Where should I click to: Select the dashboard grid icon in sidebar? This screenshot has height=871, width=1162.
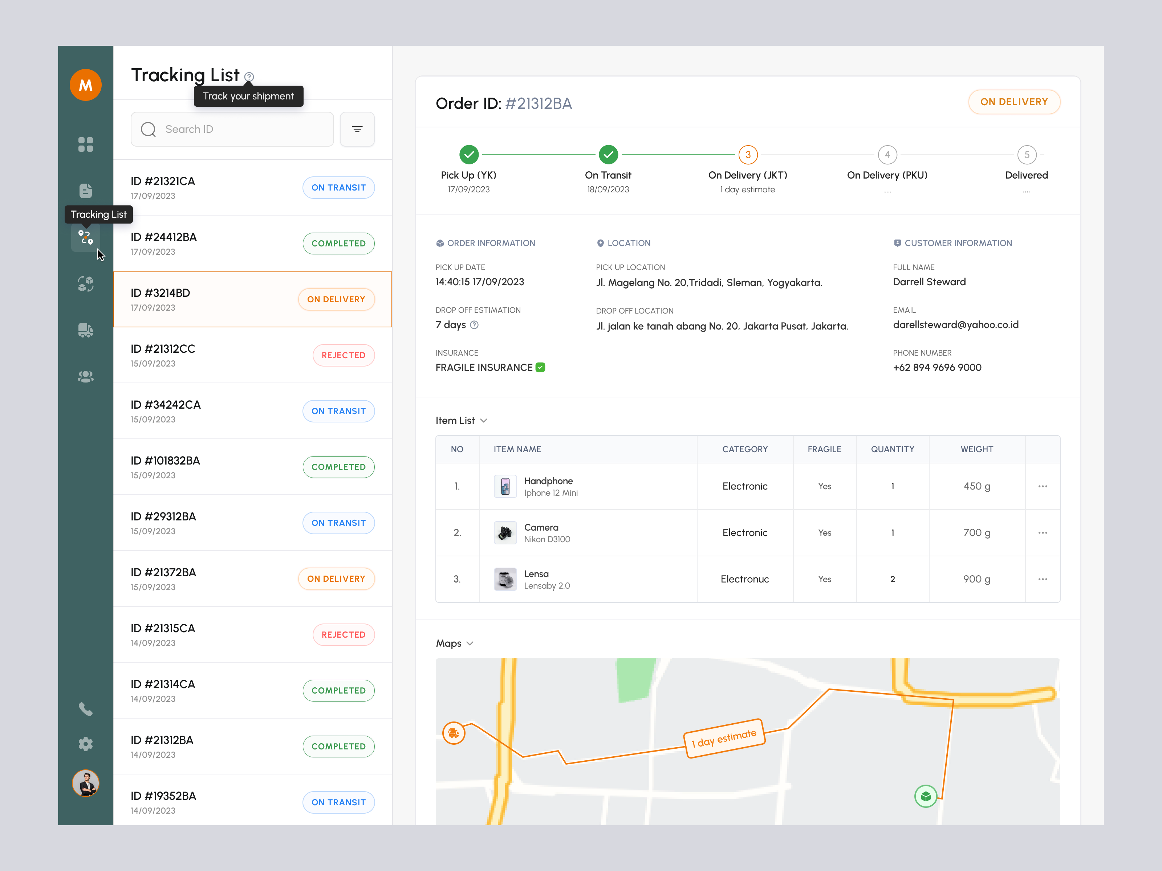point(86,144)
